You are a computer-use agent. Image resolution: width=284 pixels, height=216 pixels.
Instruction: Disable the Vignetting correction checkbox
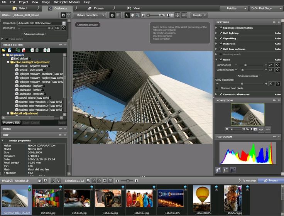(x=221, y=39)
